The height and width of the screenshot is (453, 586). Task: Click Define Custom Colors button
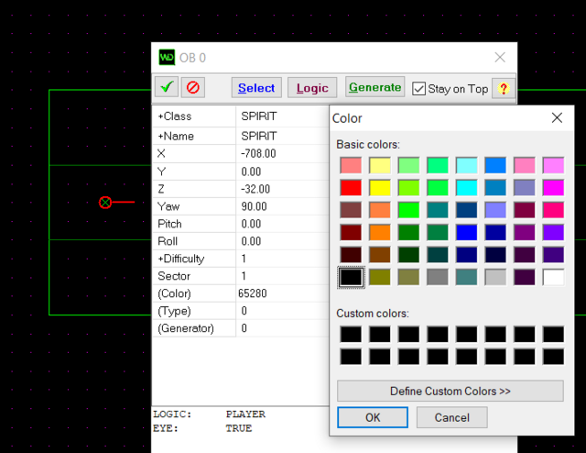point(450,391)
